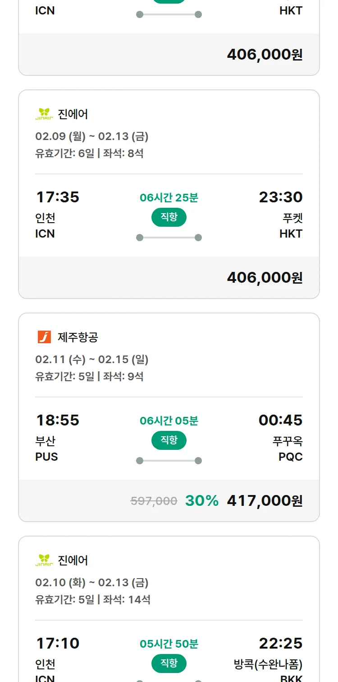
Task: Select the 406,000원 price on the 02.09 Jin Air card
Action: [x=265, y=277]
